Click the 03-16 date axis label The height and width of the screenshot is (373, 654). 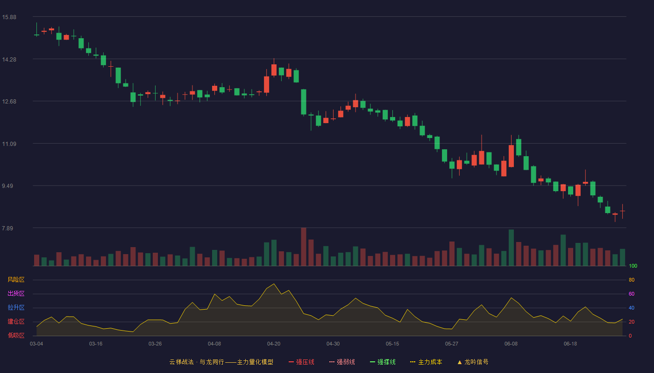pos(96,344)
